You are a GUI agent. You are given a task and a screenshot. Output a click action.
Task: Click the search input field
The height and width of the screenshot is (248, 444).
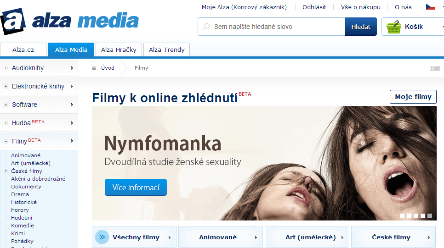click(271, 27)
